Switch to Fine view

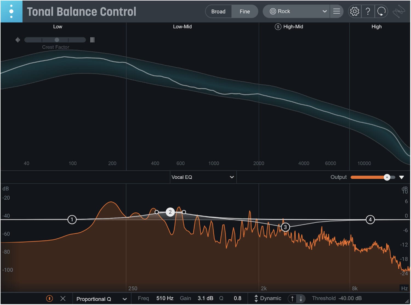coord(245,11)
